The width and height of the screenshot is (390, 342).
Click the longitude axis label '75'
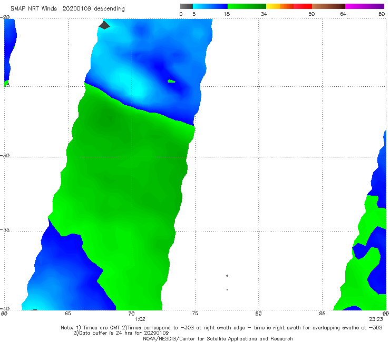pyautogui.click(x=195, y=314)
